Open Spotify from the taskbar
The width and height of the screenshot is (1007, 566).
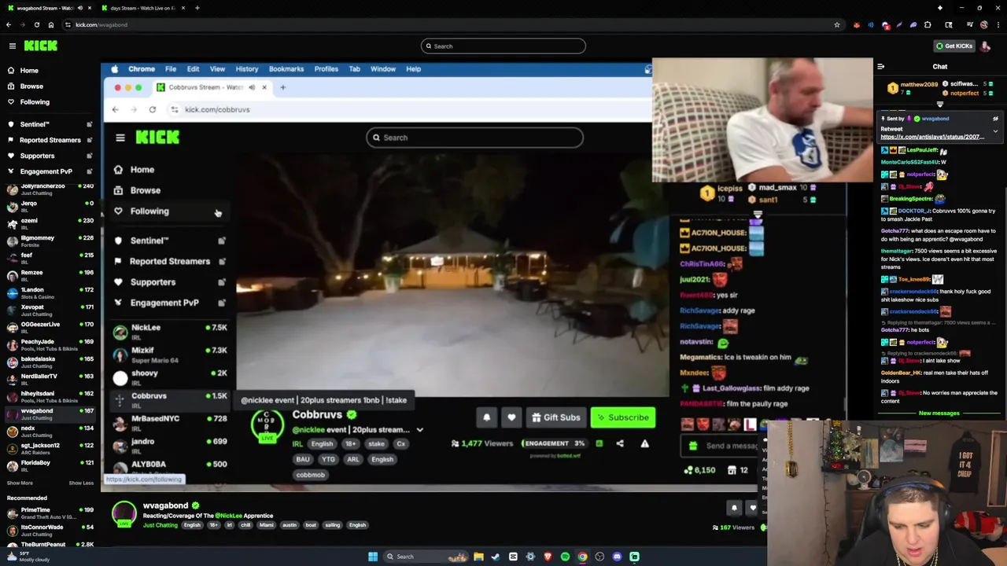(565, 557)
